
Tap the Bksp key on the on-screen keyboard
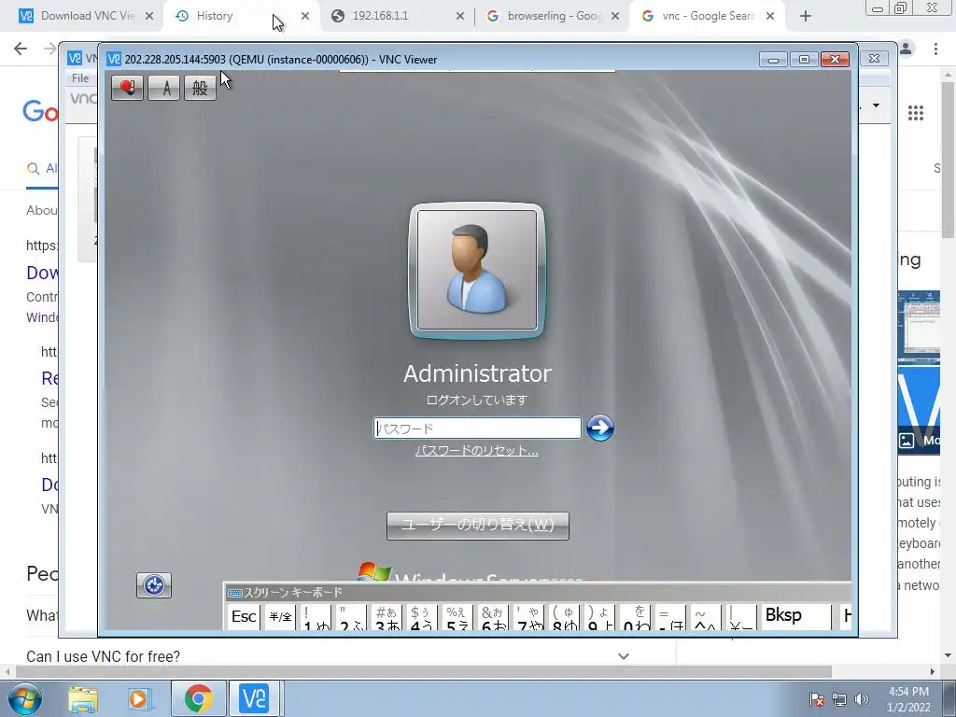click(796, 616)
